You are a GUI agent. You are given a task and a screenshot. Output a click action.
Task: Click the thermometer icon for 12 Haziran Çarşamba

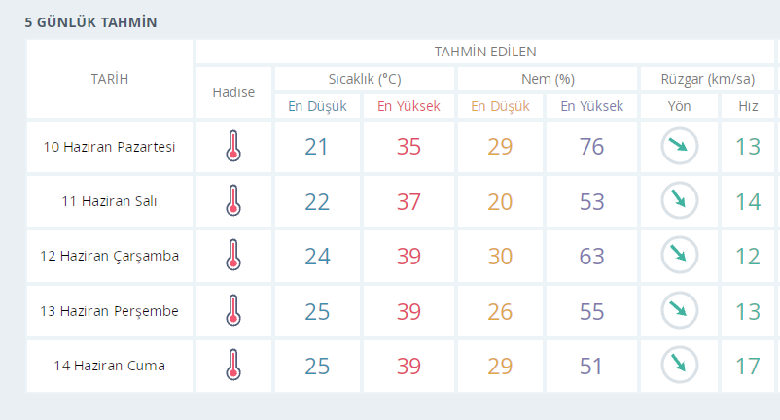(x=232, y=256)
